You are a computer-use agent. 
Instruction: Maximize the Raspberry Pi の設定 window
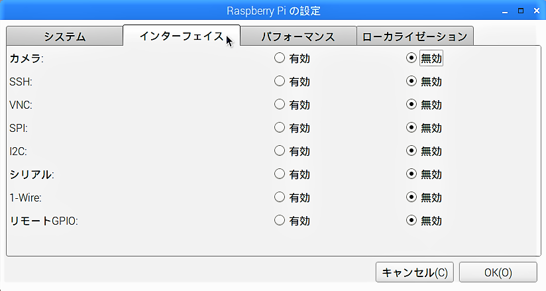521,11
